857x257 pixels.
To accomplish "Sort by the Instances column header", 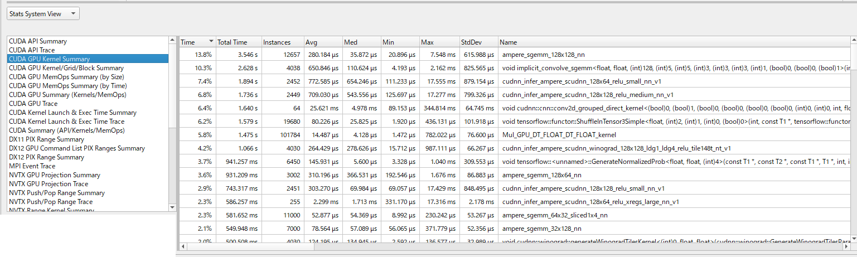I will tap(277, 42).
